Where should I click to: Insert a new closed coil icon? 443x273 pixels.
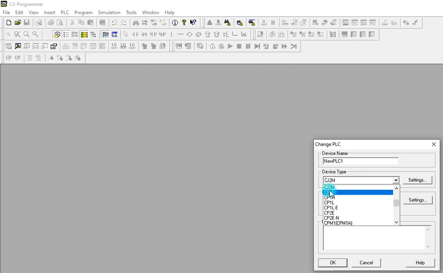[198, 34]
